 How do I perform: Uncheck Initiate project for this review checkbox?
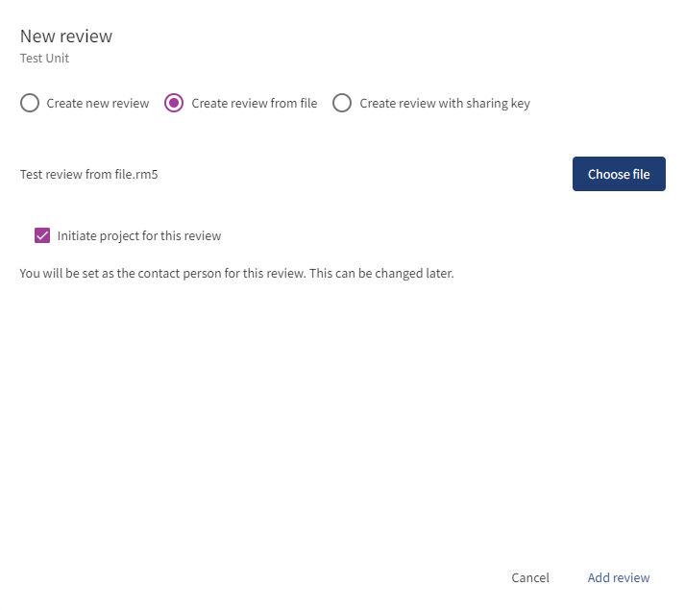pyautogui.click(x=42, y=235)
